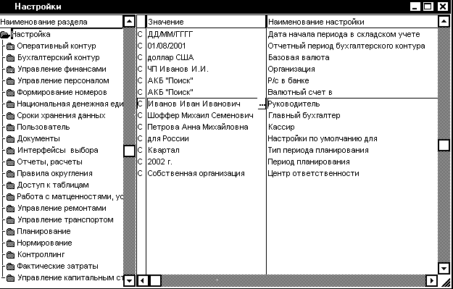Open the Оперативный контур section

point(57,46)
